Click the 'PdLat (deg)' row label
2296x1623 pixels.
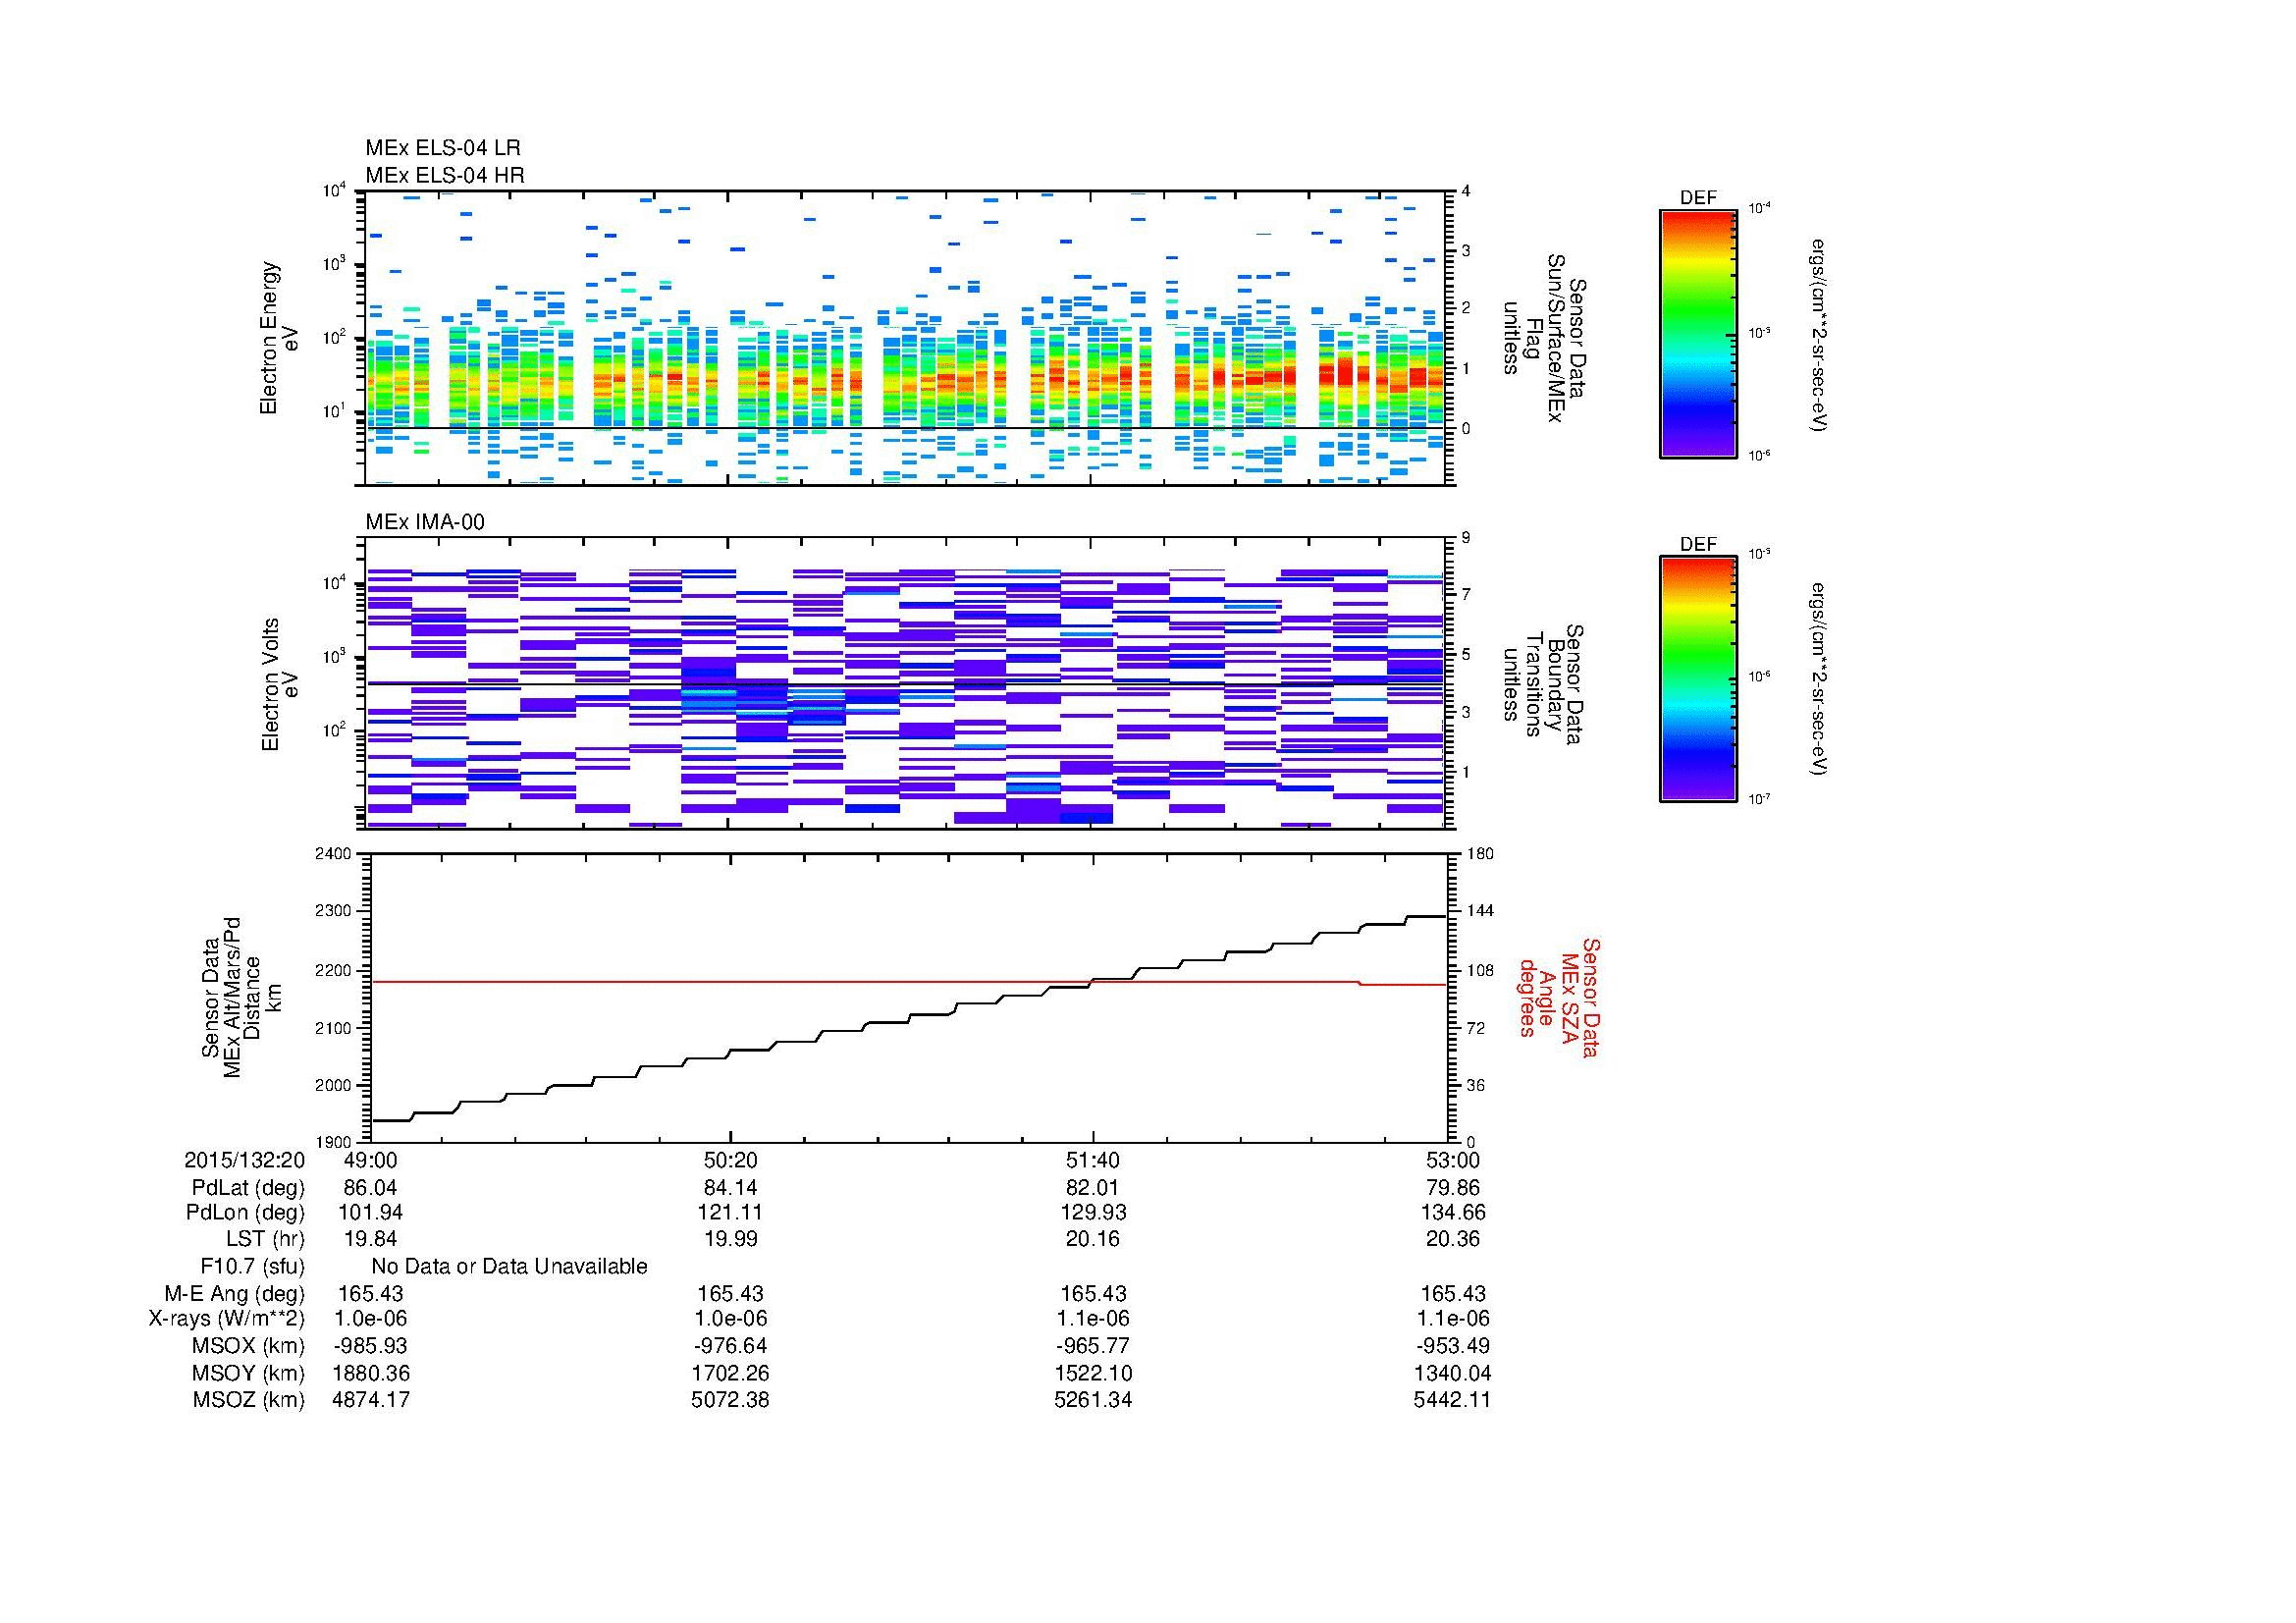[x=248, y=1188]
